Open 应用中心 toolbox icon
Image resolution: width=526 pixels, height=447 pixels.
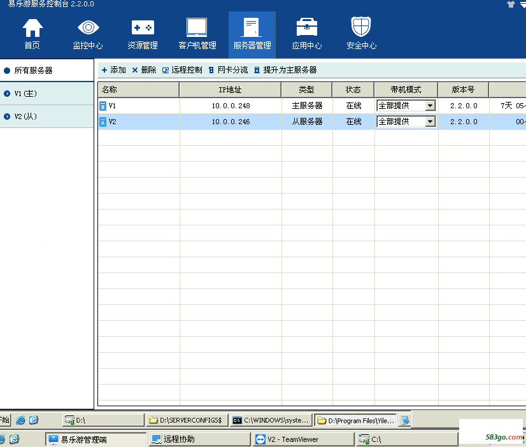pos(306,27)
